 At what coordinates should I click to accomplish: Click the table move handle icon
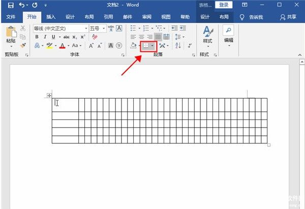[49, 96]
